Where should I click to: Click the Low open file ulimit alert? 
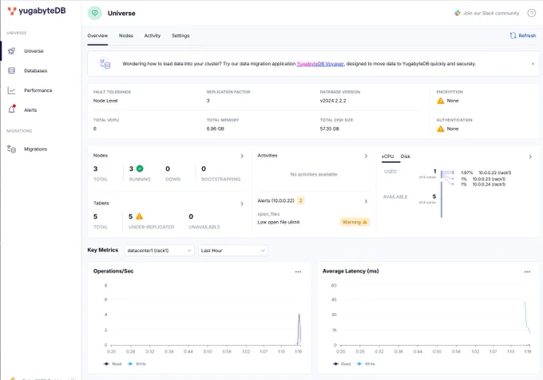click(x=279, y=222)
